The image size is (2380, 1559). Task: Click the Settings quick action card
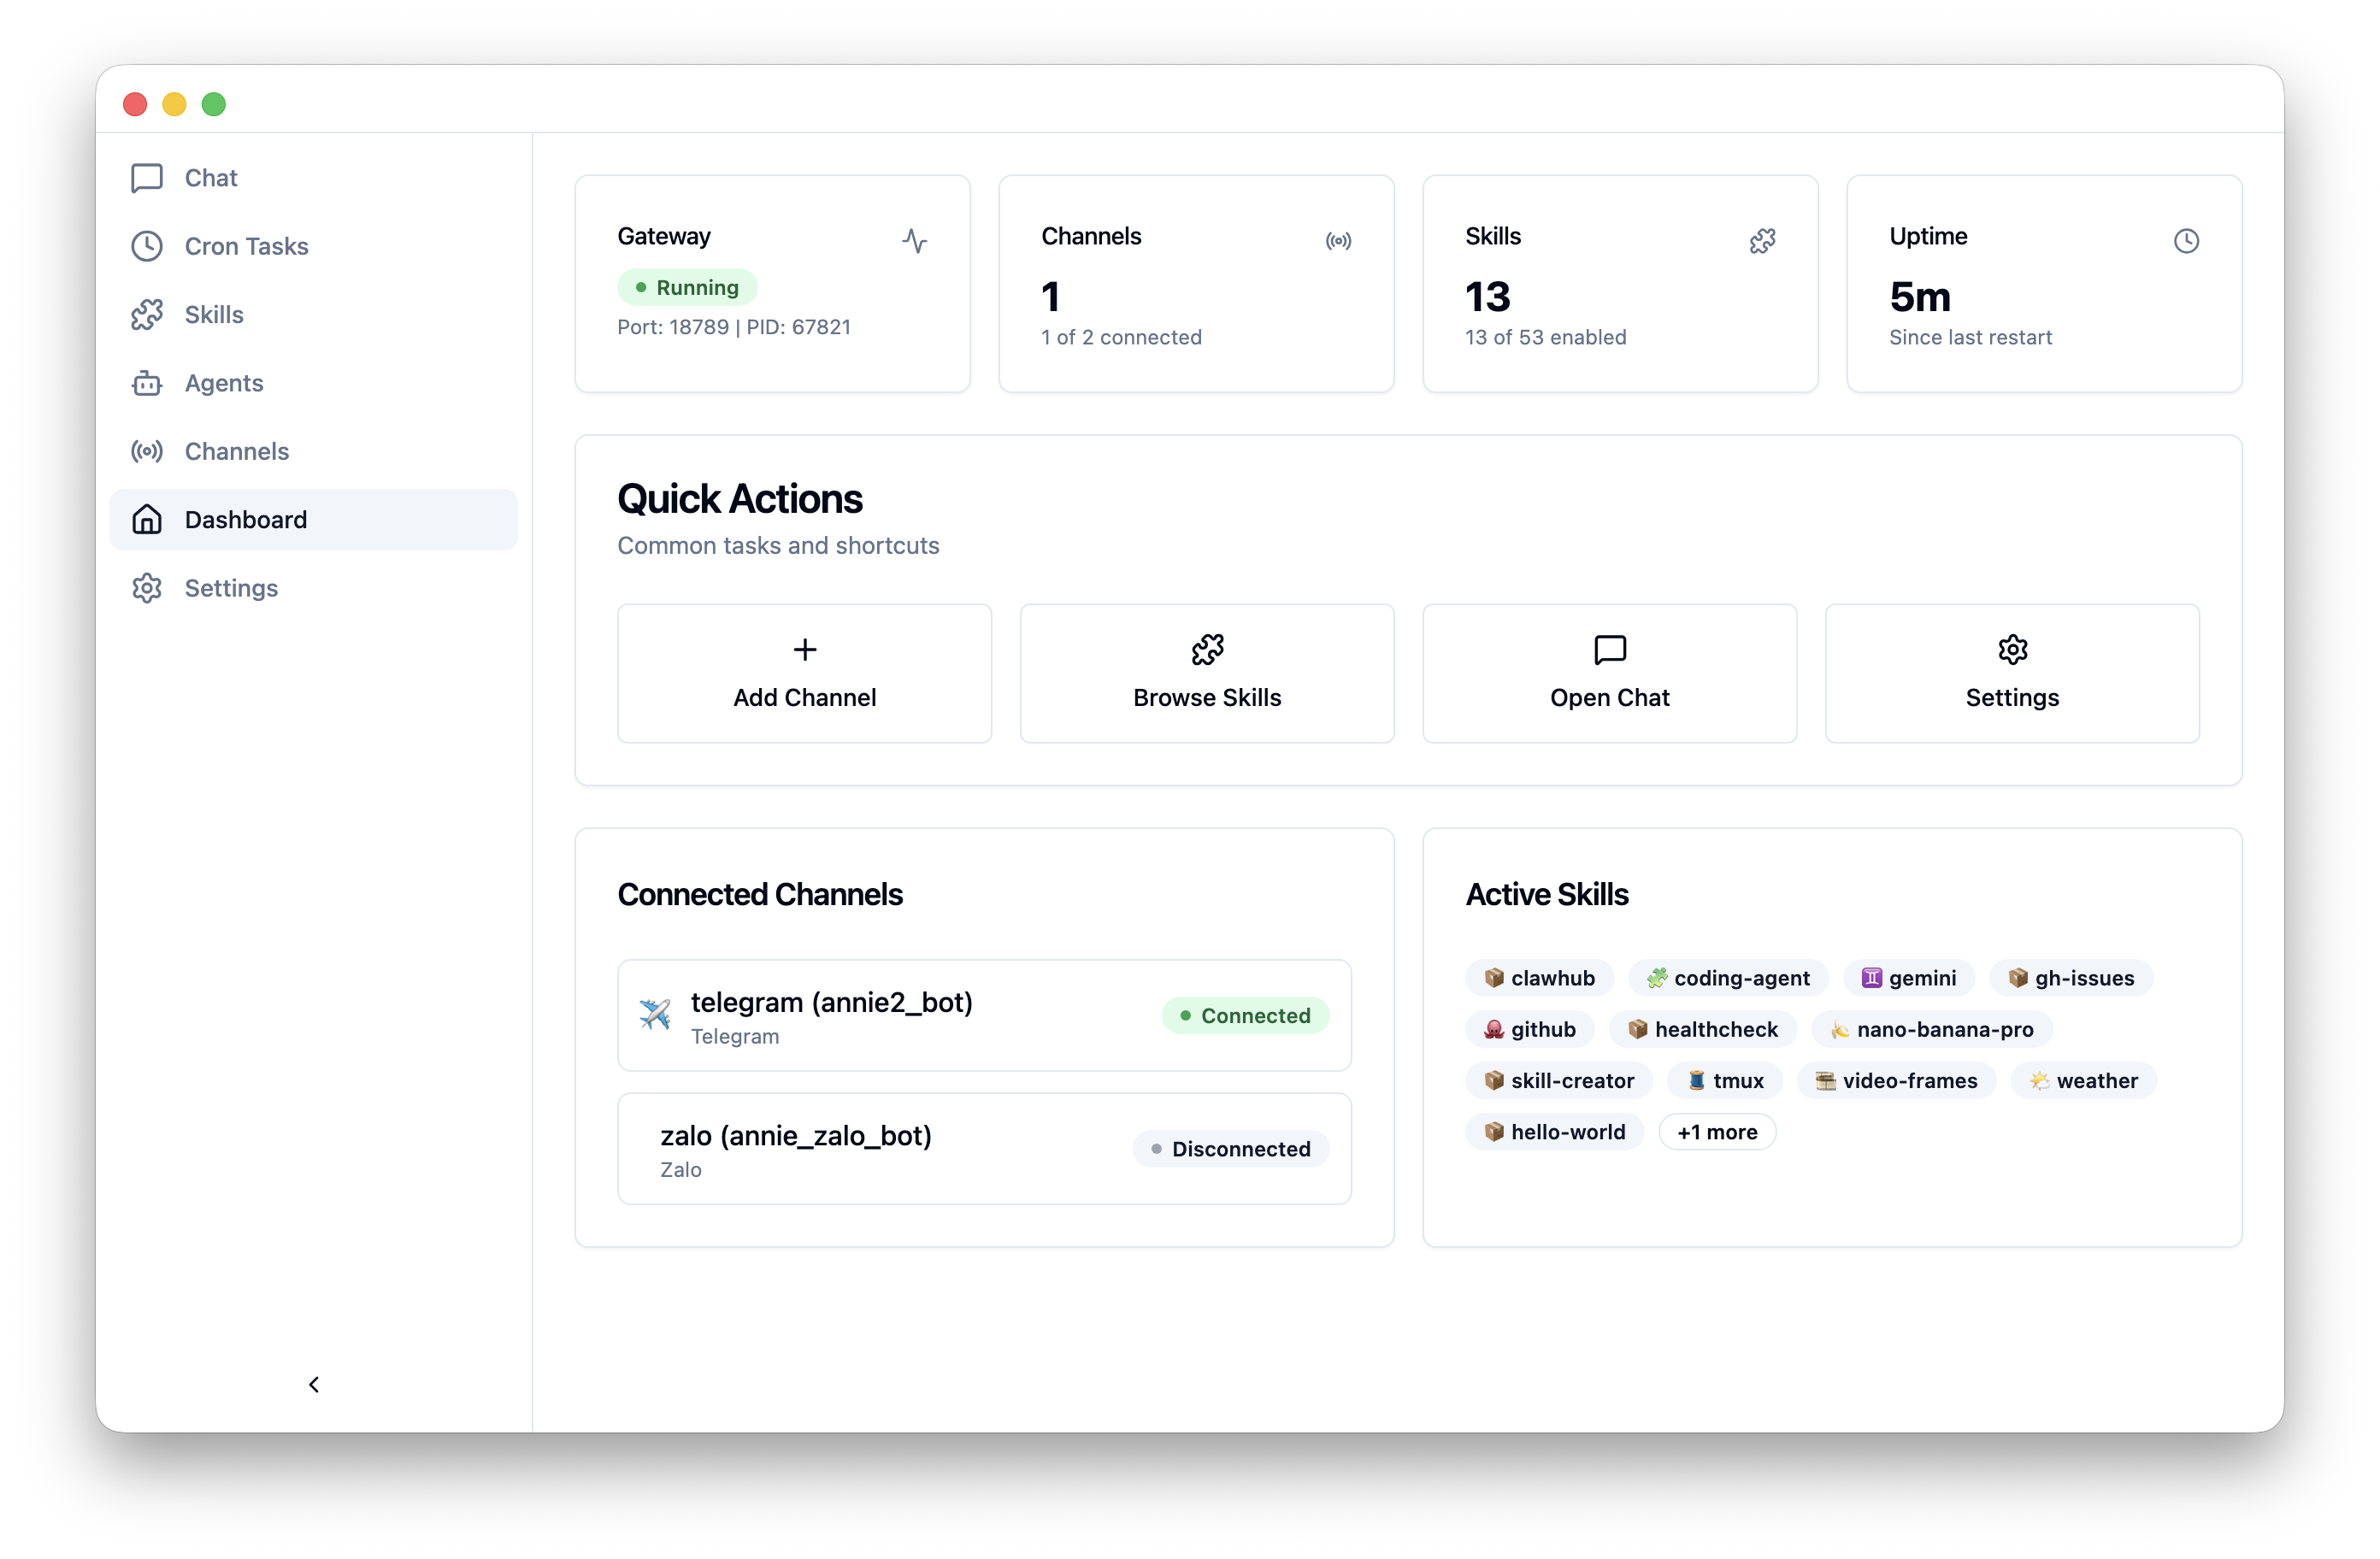pos(2011,673)
